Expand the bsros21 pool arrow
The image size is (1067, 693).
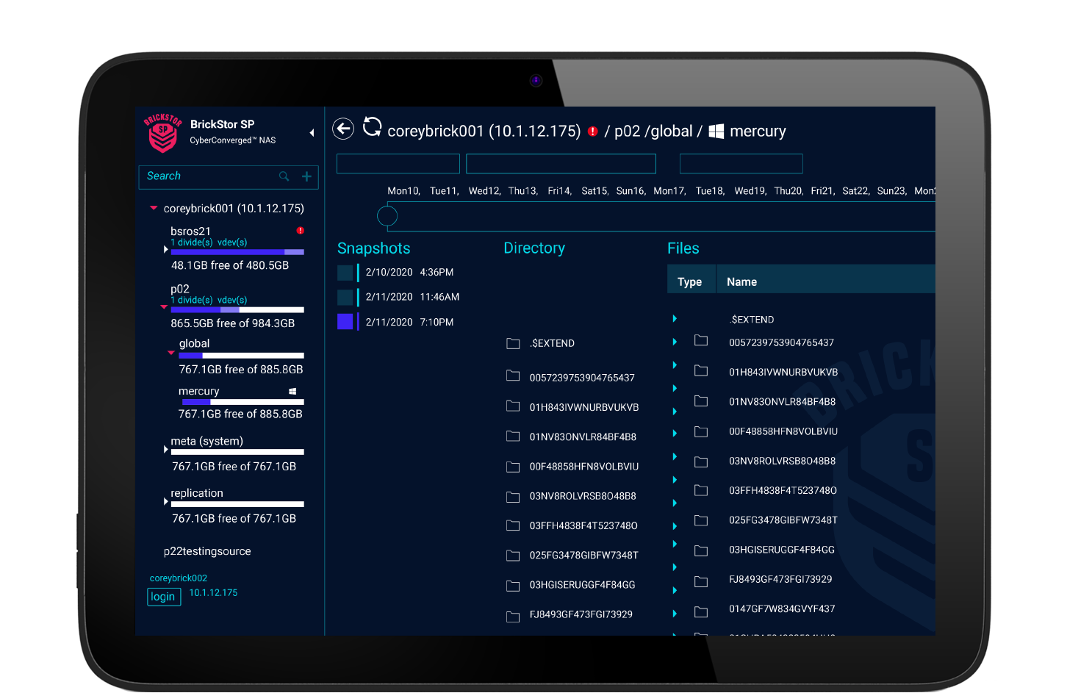click(x=165, y=250)
